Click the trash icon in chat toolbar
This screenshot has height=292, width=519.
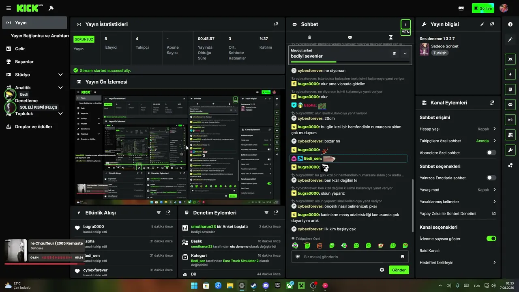[x=309, y=37]
